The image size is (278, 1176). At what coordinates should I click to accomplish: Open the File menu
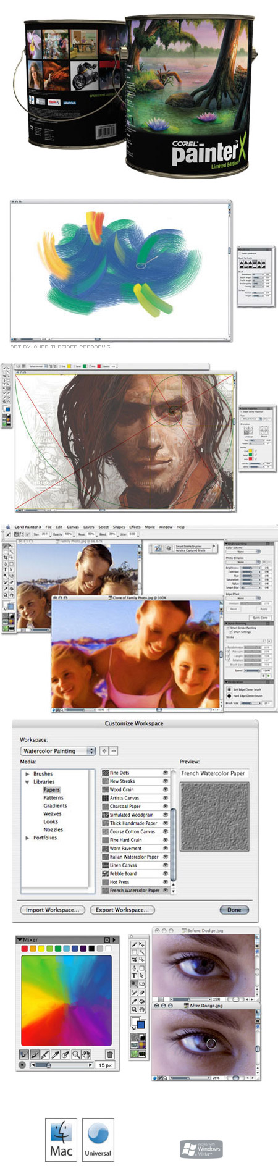tap(48, 527)
